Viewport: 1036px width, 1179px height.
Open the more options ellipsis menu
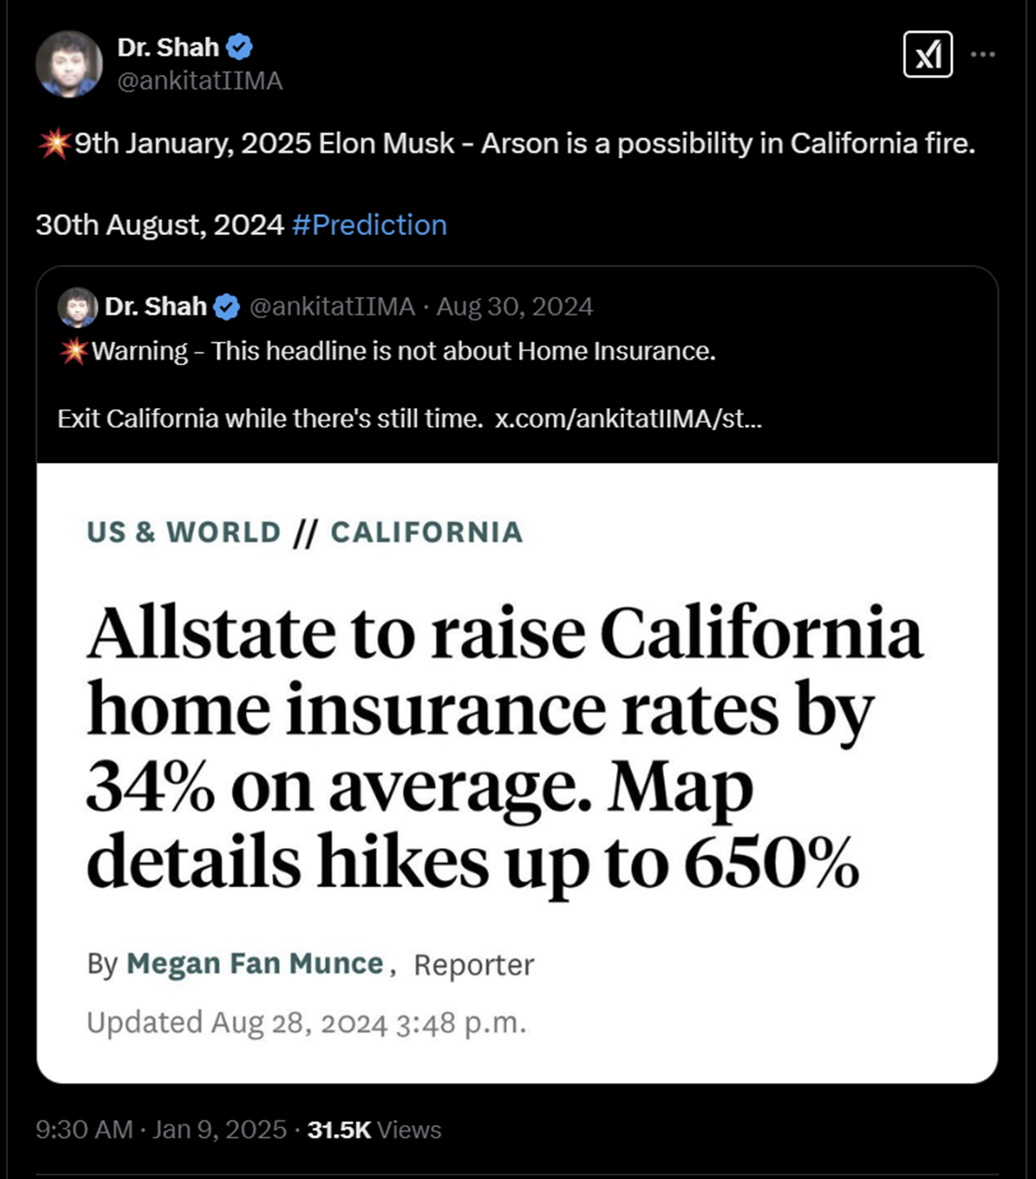click(983, 55)
